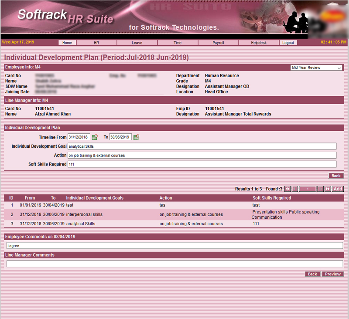Go to next page of results

pos(320,189)
